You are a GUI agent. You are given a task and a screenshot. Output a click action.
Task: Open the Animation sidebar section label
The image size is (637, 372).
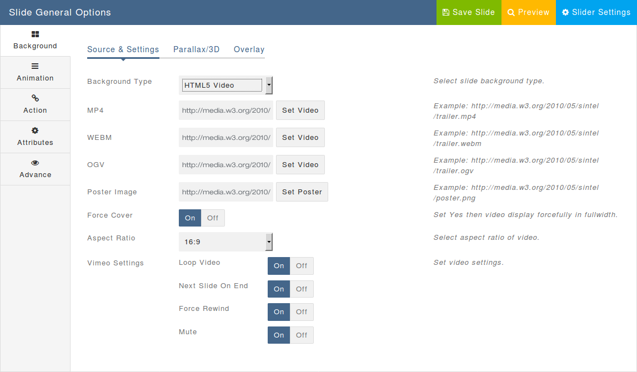[x=36, y=78]
